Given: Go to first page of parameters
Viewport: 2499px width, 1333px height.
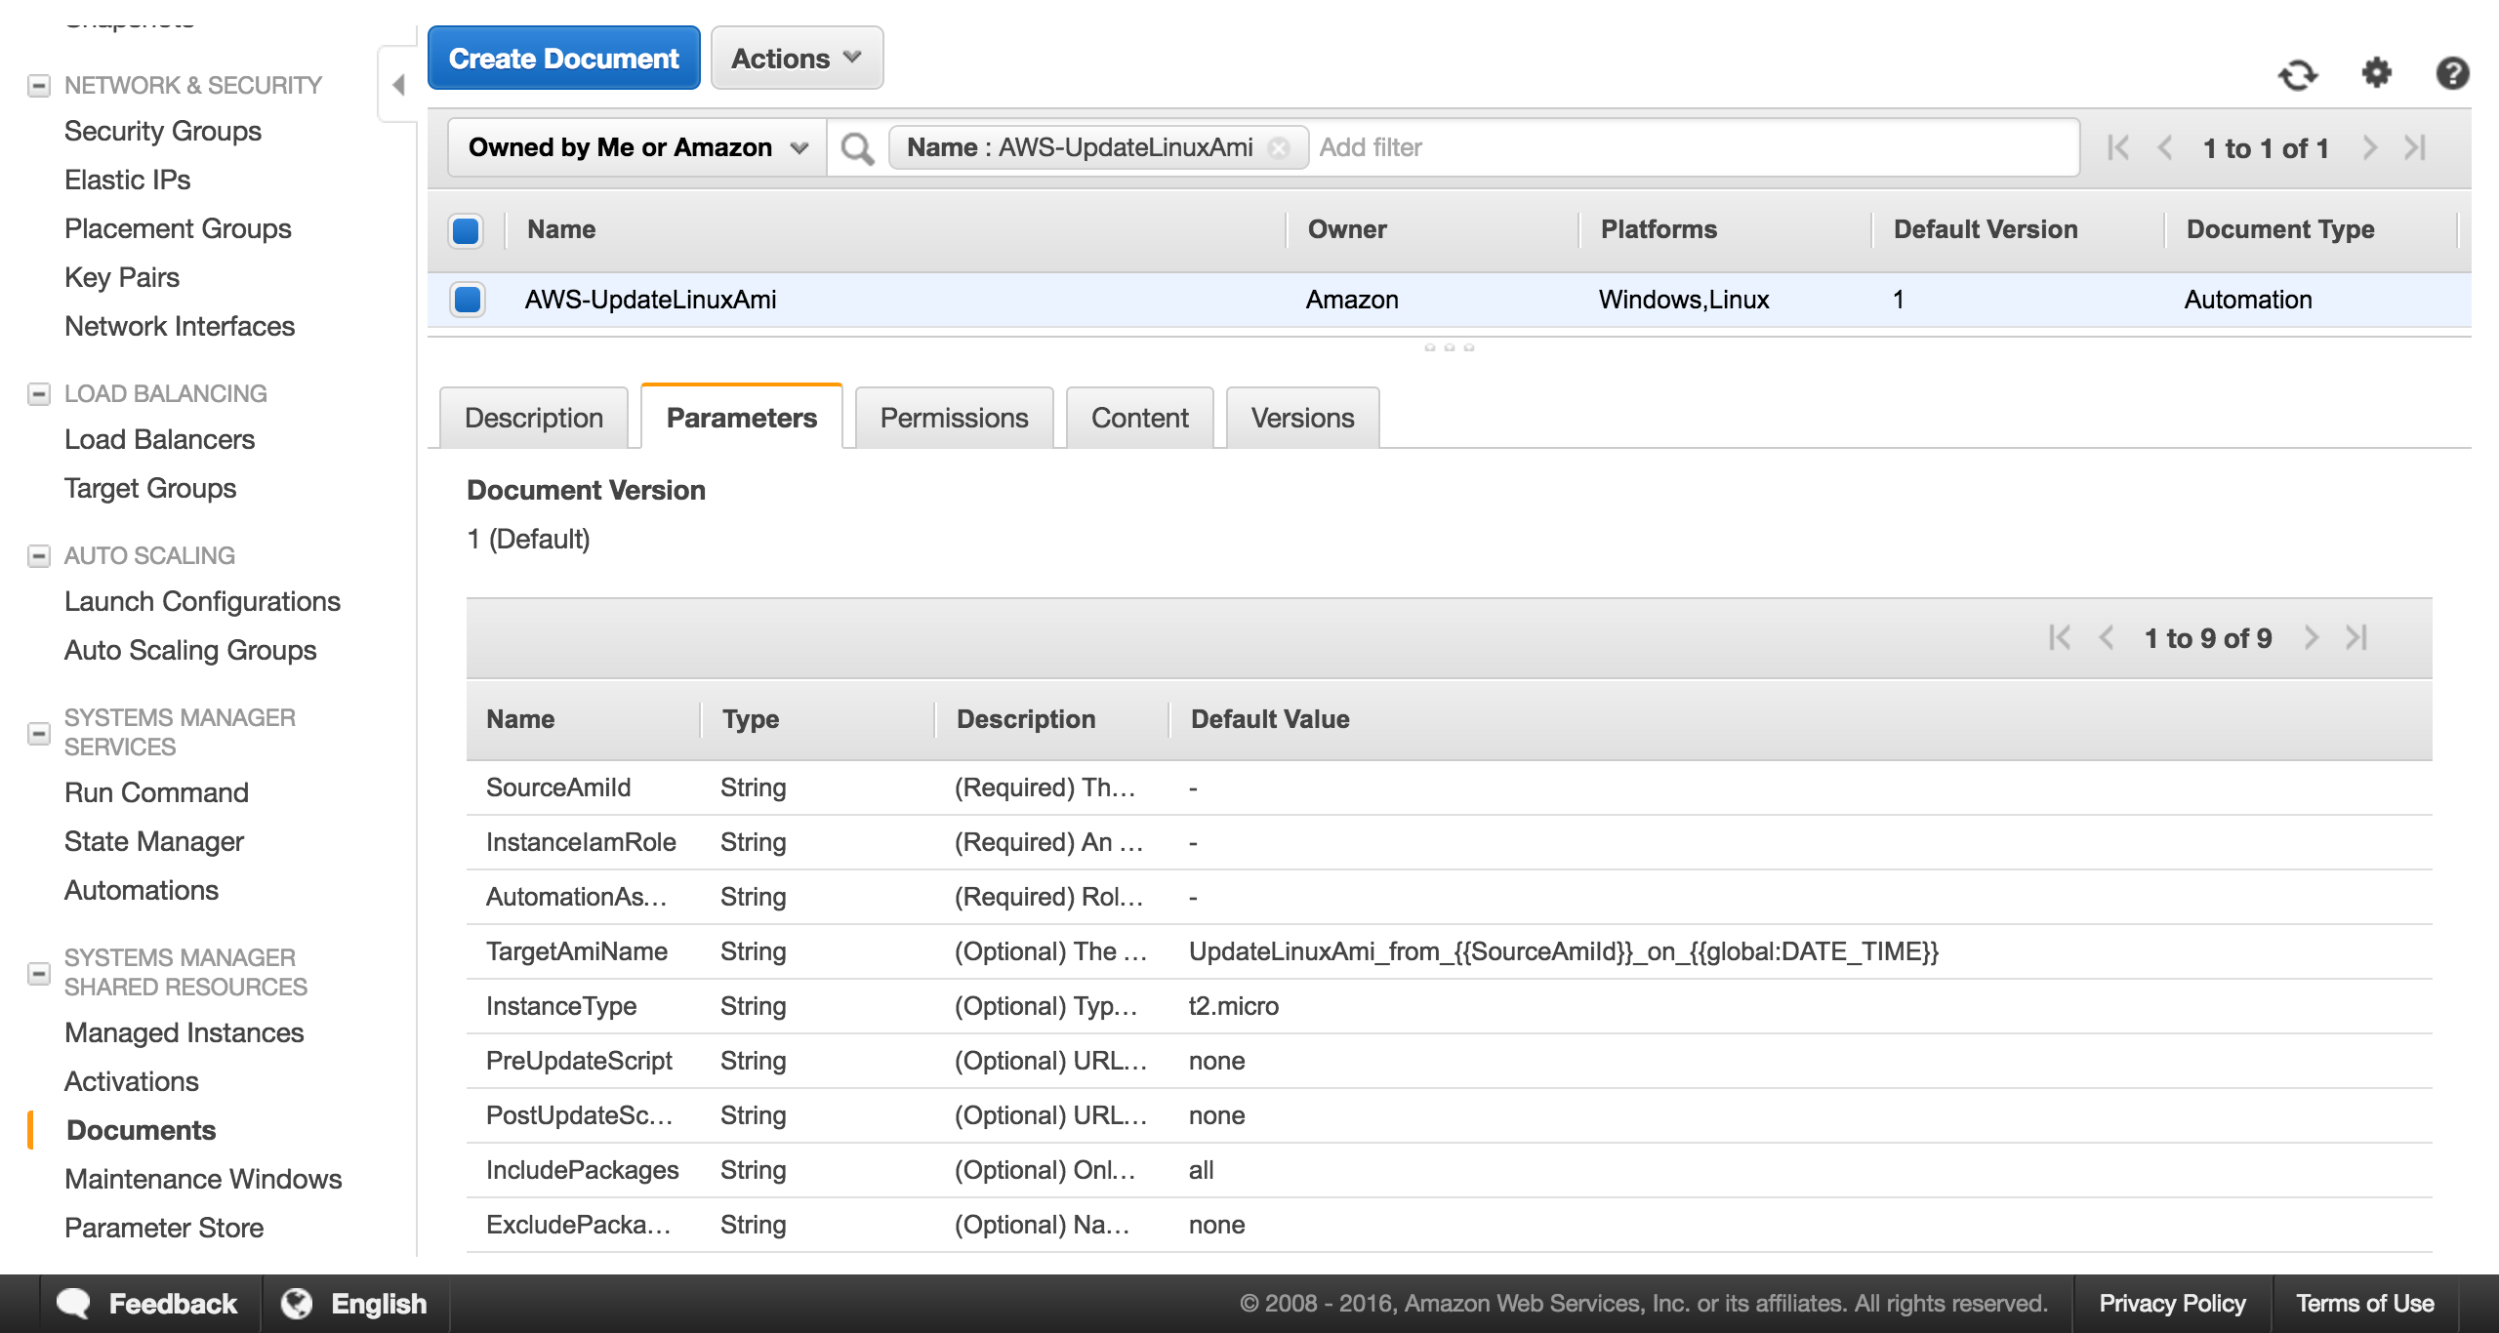Looking at the screenshot, I should coord(2059,638).
